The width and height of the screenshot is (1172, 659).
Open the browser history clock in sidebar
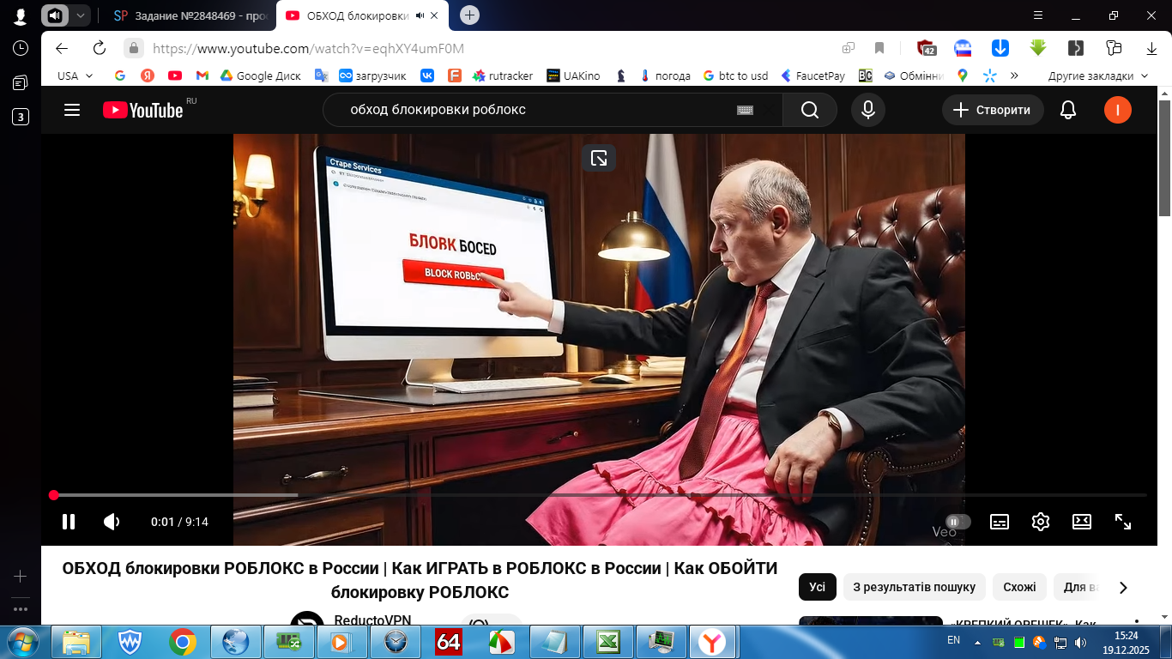click(21, 48)
